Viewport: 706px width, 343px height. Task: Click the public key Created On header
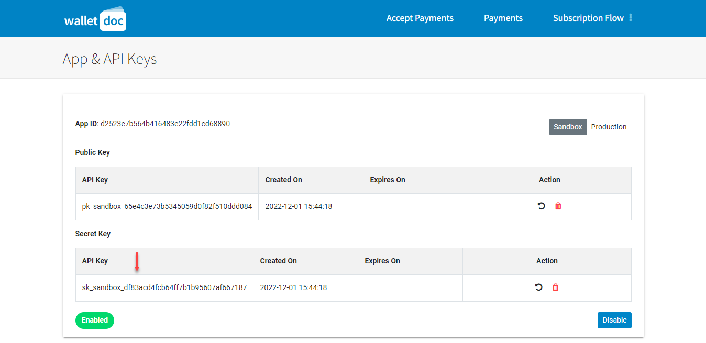coord(284,180)
